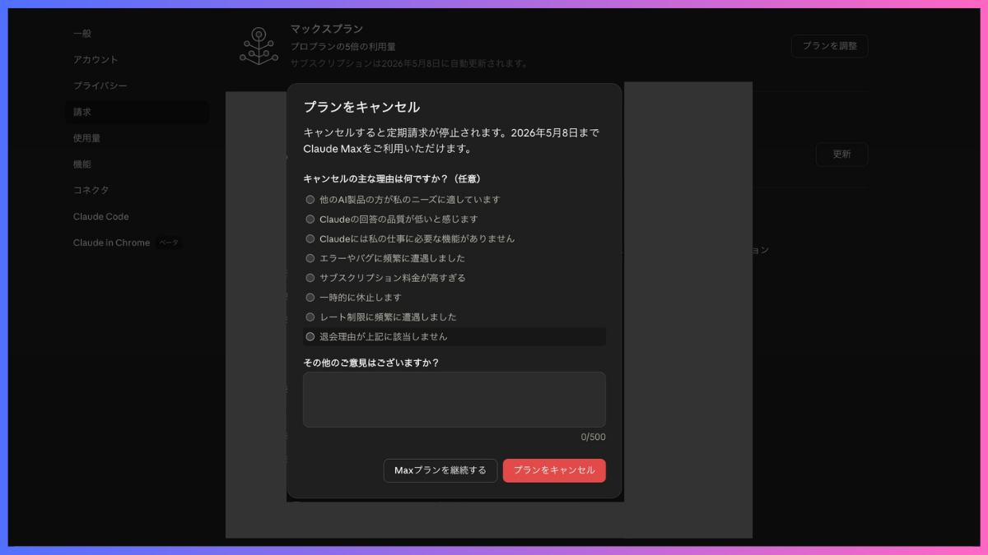988x555 pixels.
Task: Click the '0/500' character counter
Action: pos(593,437)
